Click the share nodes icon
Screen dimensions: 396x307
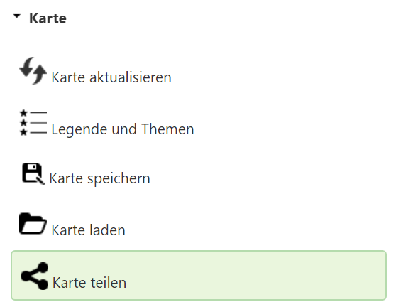pos(34,276)
